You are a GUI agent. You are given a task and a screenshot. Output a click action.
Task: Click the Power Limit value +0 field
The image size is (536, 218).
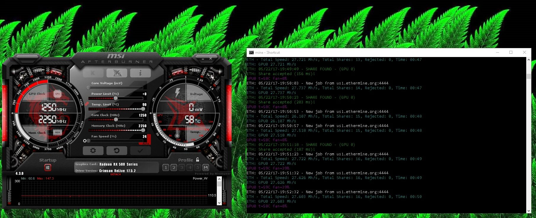click(x=144, y=94)
